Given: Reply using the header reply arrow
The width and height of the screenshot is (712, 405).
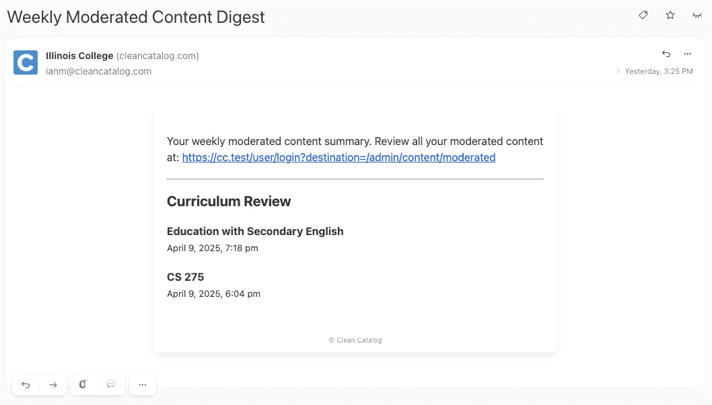Looking at the screenshot, I should coord(666,54).
